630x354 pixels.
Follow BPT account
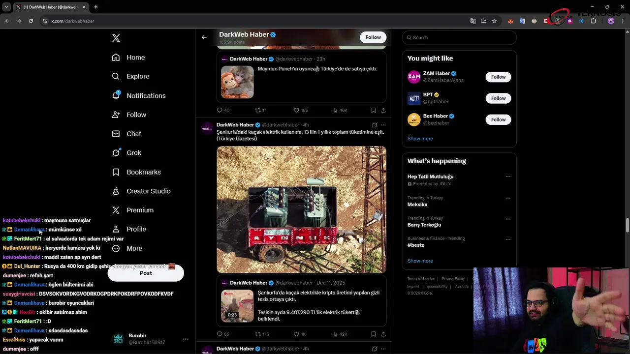pos(498,98)
